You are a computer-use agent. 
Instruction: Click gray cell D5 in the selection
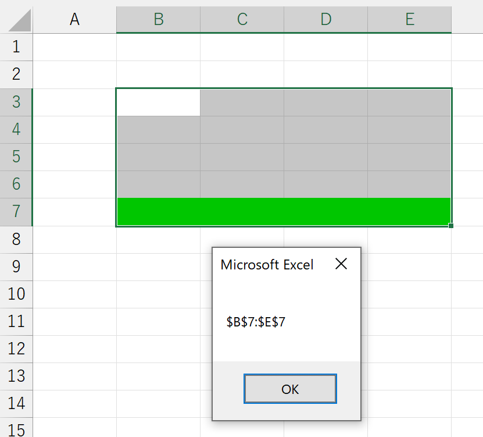click(325, 157)
